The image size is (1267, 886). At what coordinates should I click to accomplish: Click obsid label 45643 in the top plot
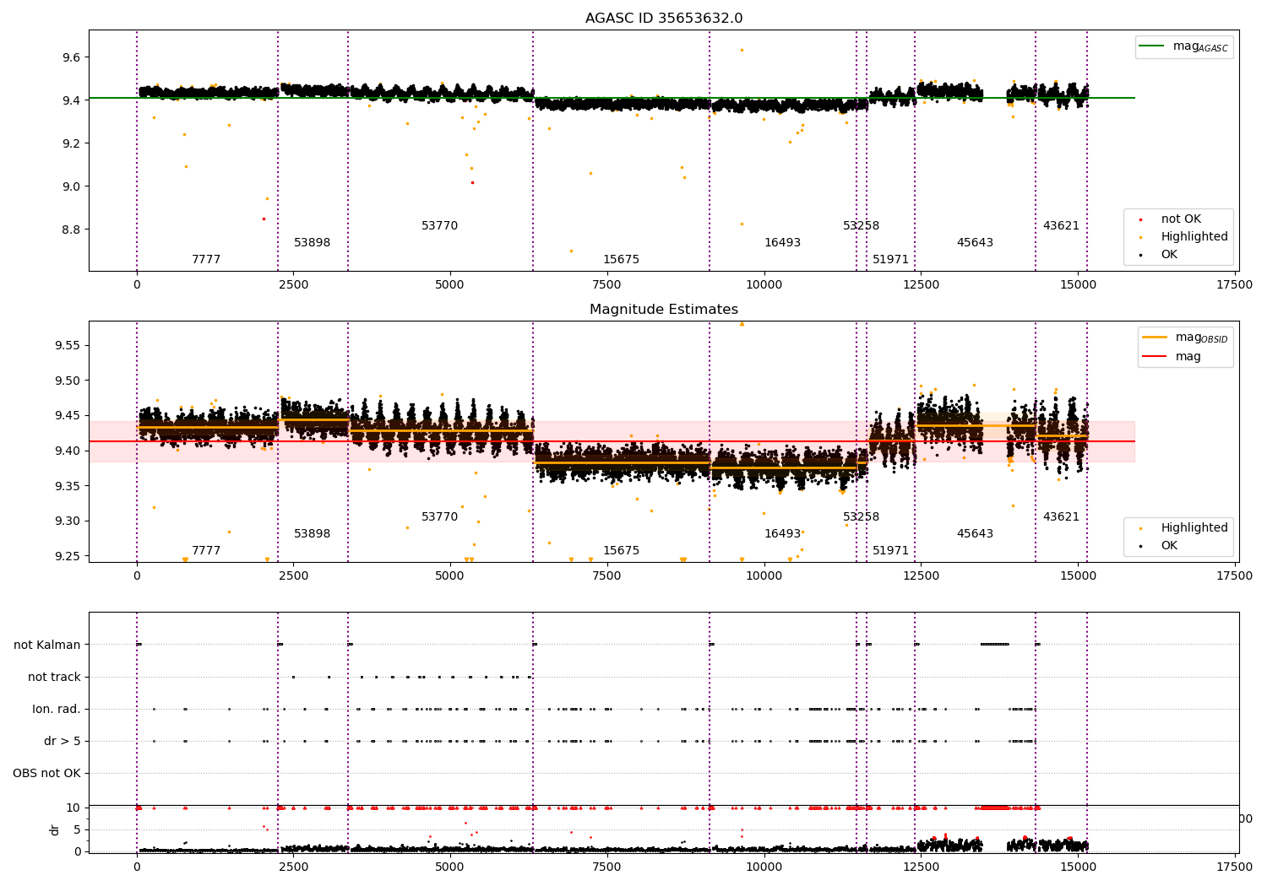point(976,243)
